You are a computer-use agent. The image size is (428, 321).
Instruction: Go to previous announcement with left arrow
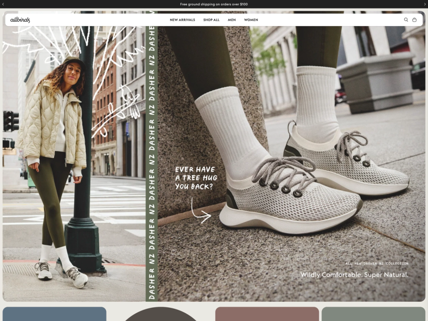tap(3, 4)
